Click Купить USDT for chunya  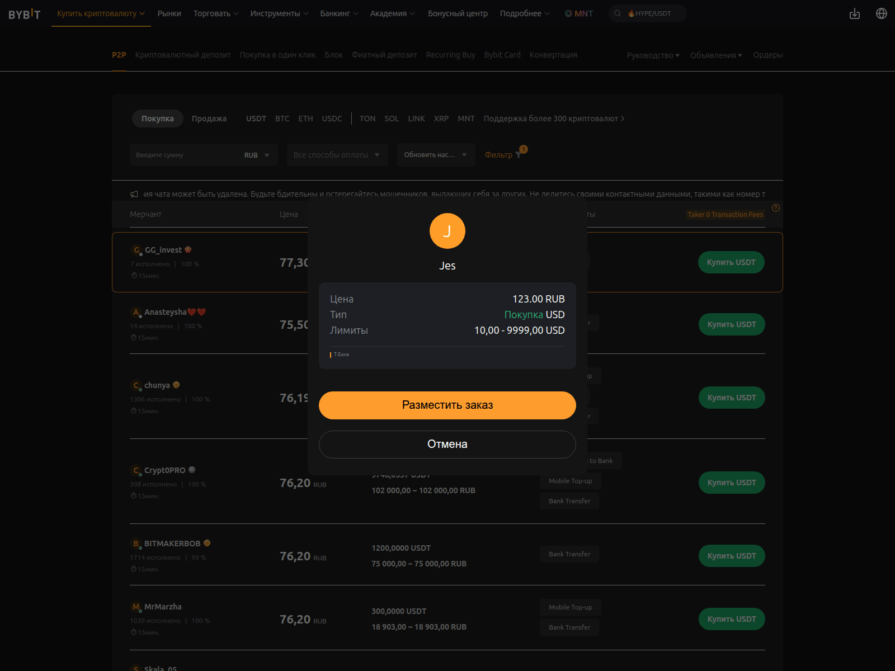[x=732, y=398]
